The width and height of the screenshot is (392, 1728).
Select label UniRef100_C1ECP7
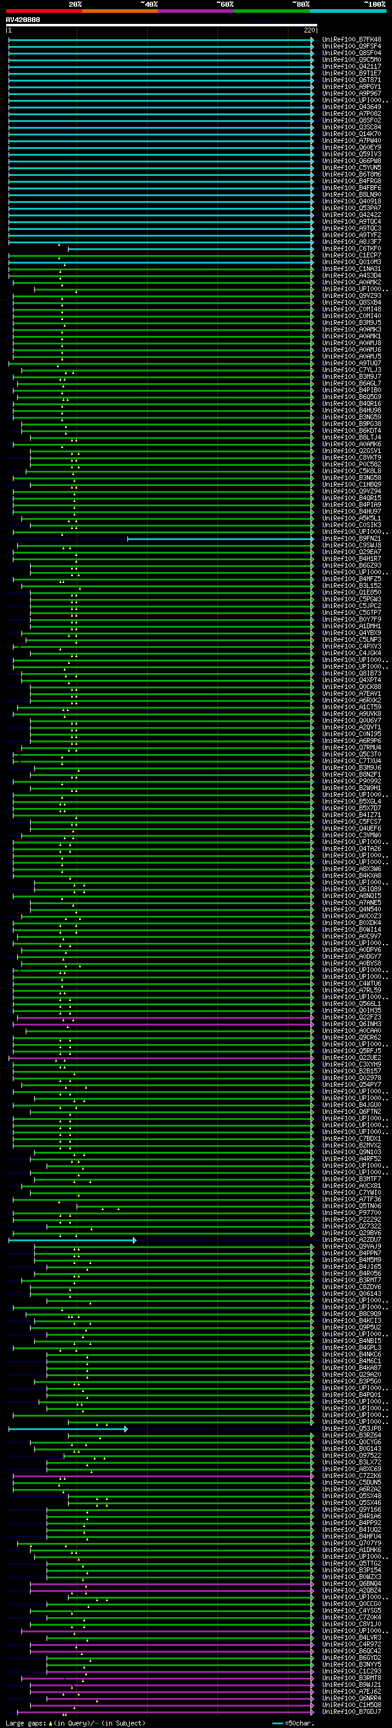click(351, 256)
